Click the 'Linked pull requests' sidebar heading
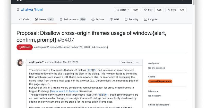The height and width of the screenshot is (108, 206). (x=159, y=105)
